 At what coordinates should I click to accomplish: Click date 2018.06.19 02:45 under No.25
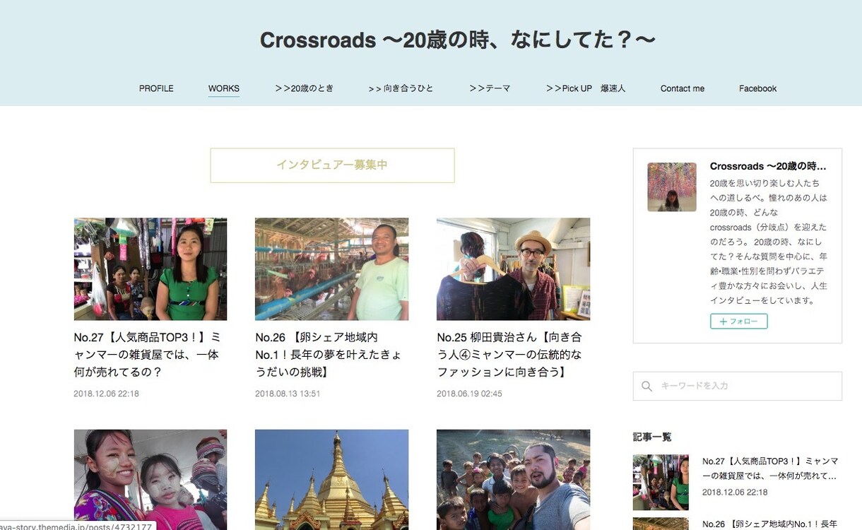pos(469,394)
